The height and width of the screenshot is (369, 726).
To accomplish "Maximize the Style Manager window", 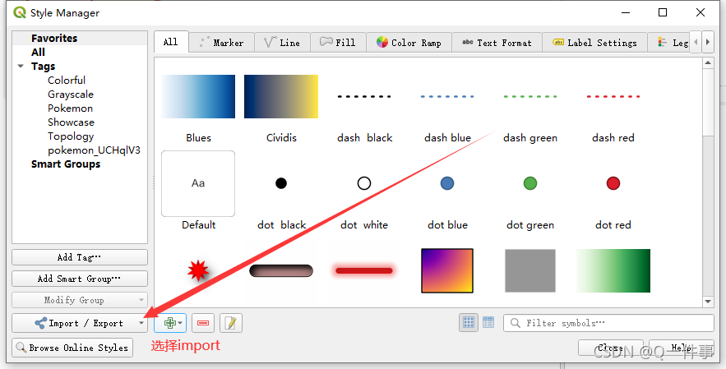I will (x=663, y=12).
